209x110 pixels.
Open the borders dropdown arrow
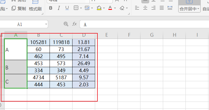tap(81, 8)
